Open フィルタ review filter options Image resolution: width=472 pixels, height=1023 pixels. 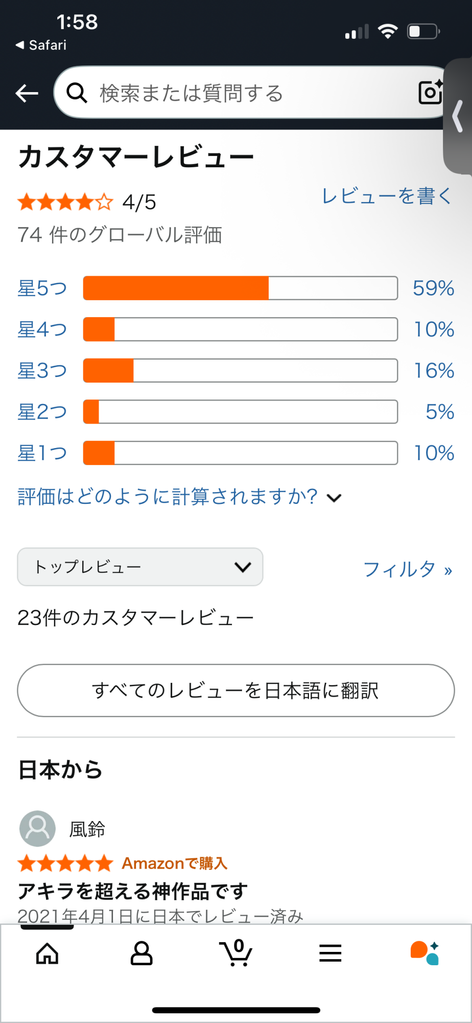408,569
